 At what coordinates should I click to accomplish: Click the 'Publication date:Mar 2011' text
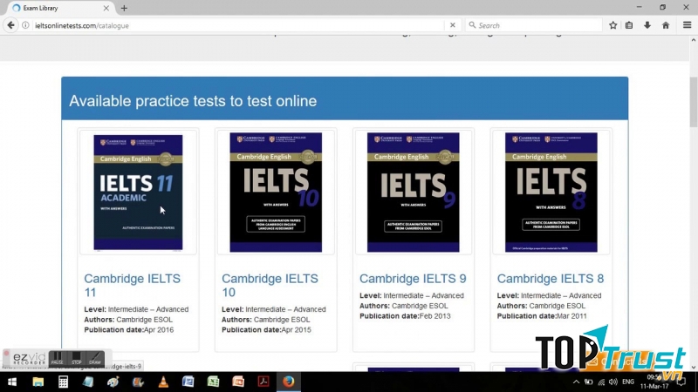[x=542, y=316]
